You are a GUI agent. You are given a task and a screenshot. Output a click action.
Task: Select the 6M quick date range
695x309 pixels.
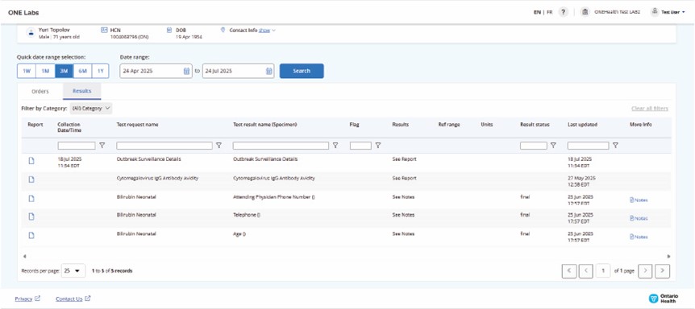tap(82, 71)
